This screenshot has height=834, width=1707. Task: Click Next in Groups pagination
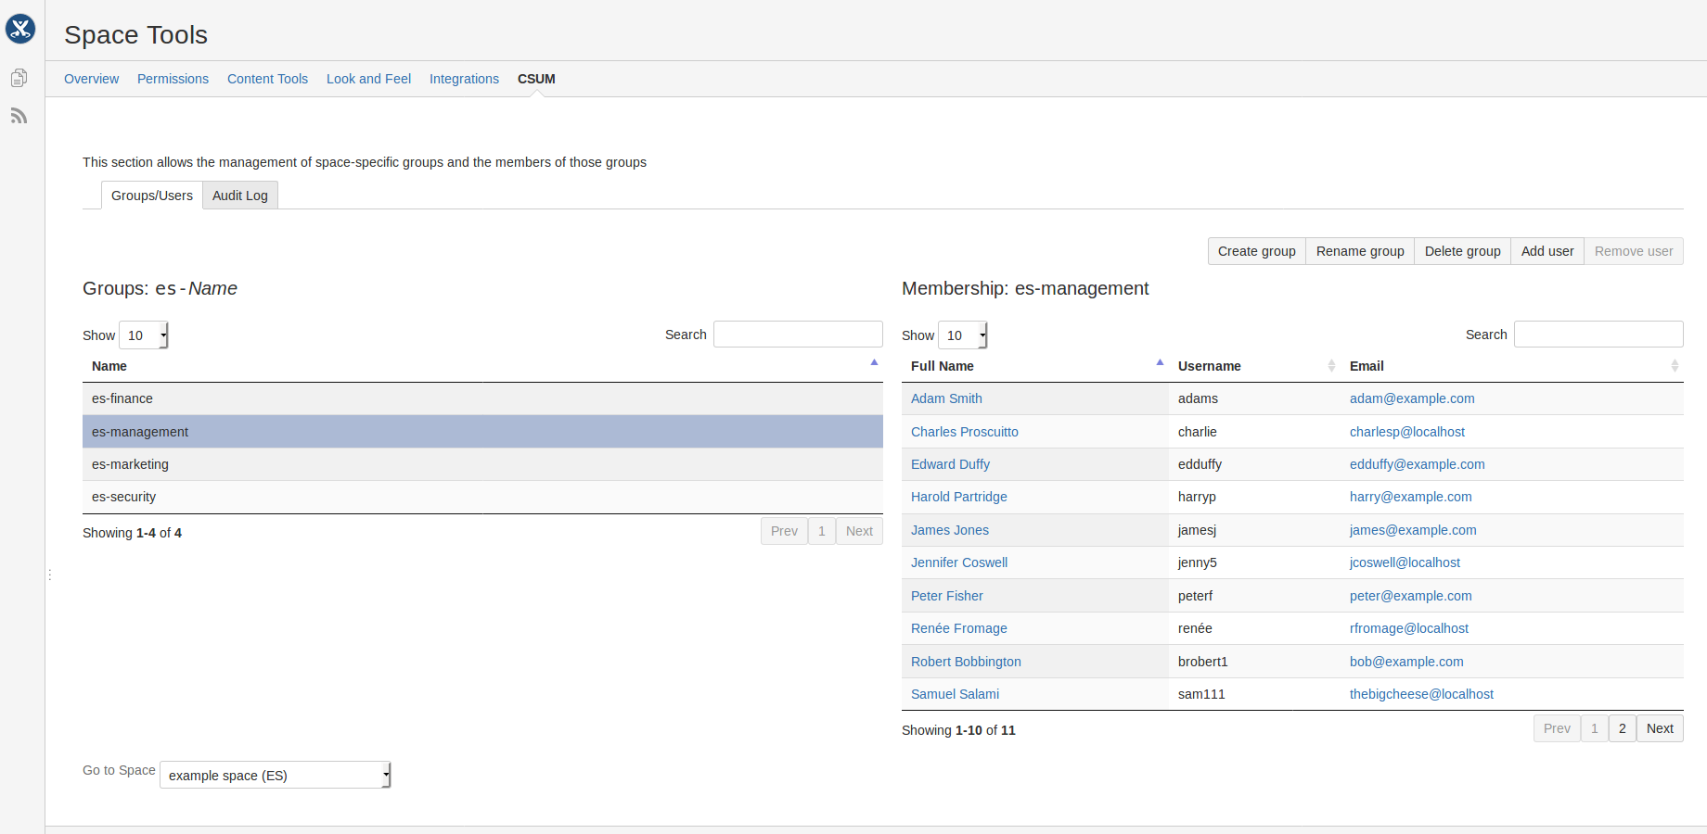(x=859, y=531)
